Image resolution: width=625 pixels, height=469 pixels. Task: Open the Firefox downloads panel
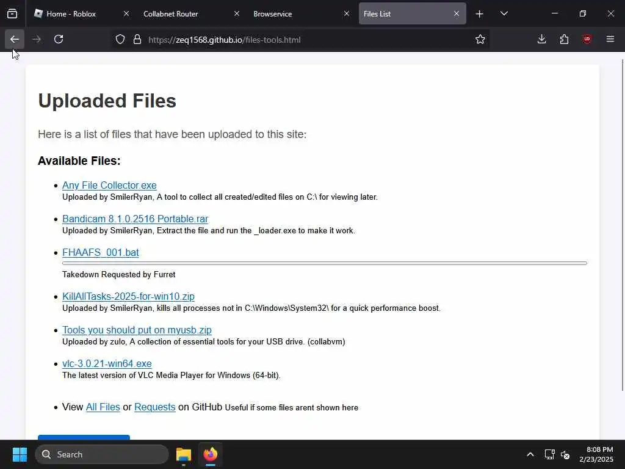[x=541, y=39]
